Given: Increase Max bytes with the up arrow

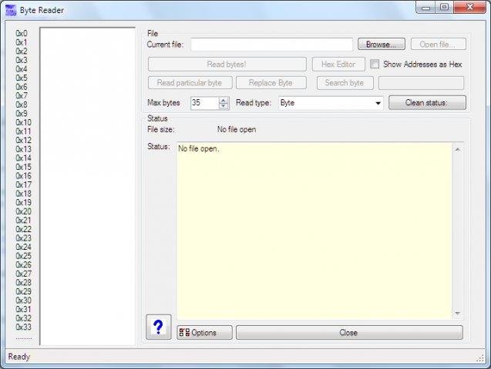Looking at the screenshot, I should 224,100.
